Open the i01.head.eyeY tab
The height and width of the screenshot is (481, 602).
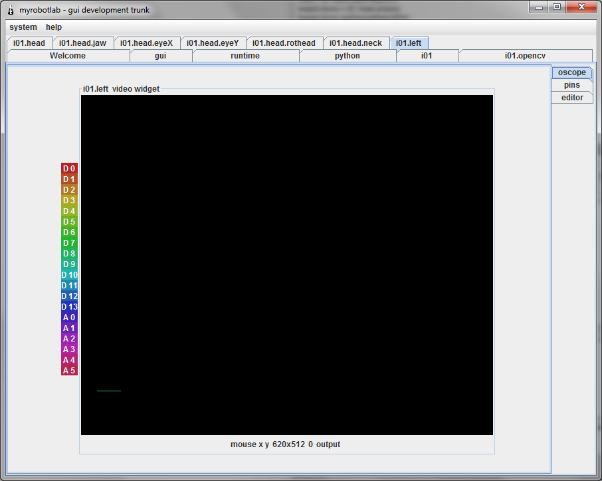(x=213, y=43)
